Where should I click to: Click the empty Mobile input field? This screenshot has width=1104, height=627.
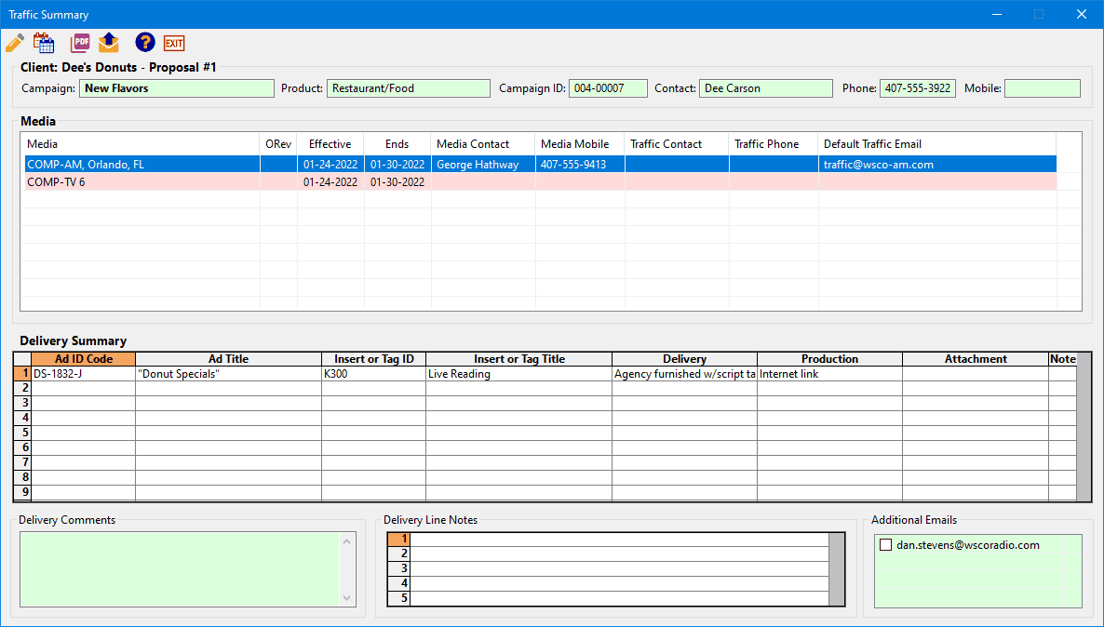pyautogui.click(x=1042, y=87)
